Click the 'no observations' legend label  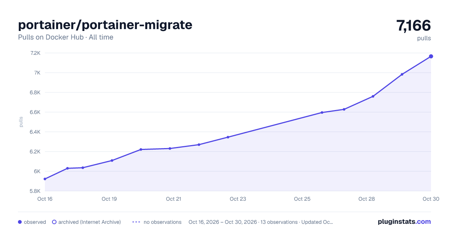pos(162,222)
